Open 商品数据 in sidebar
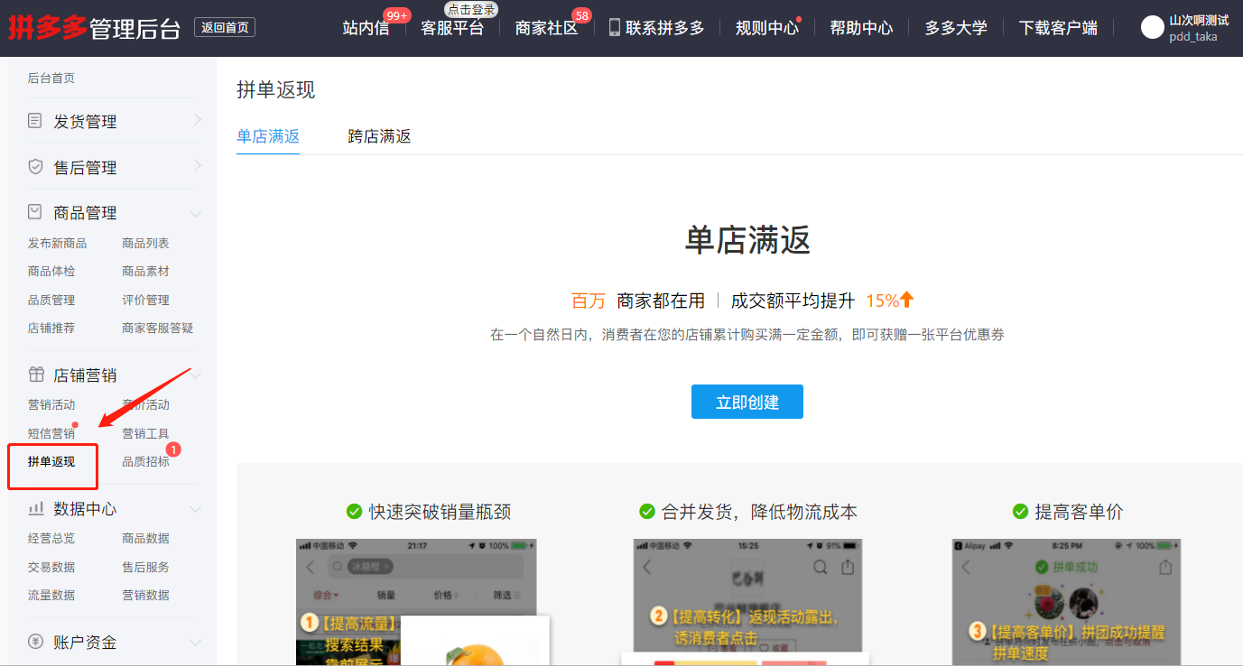This screenshot has height=667, width=1243. [145, 538]
